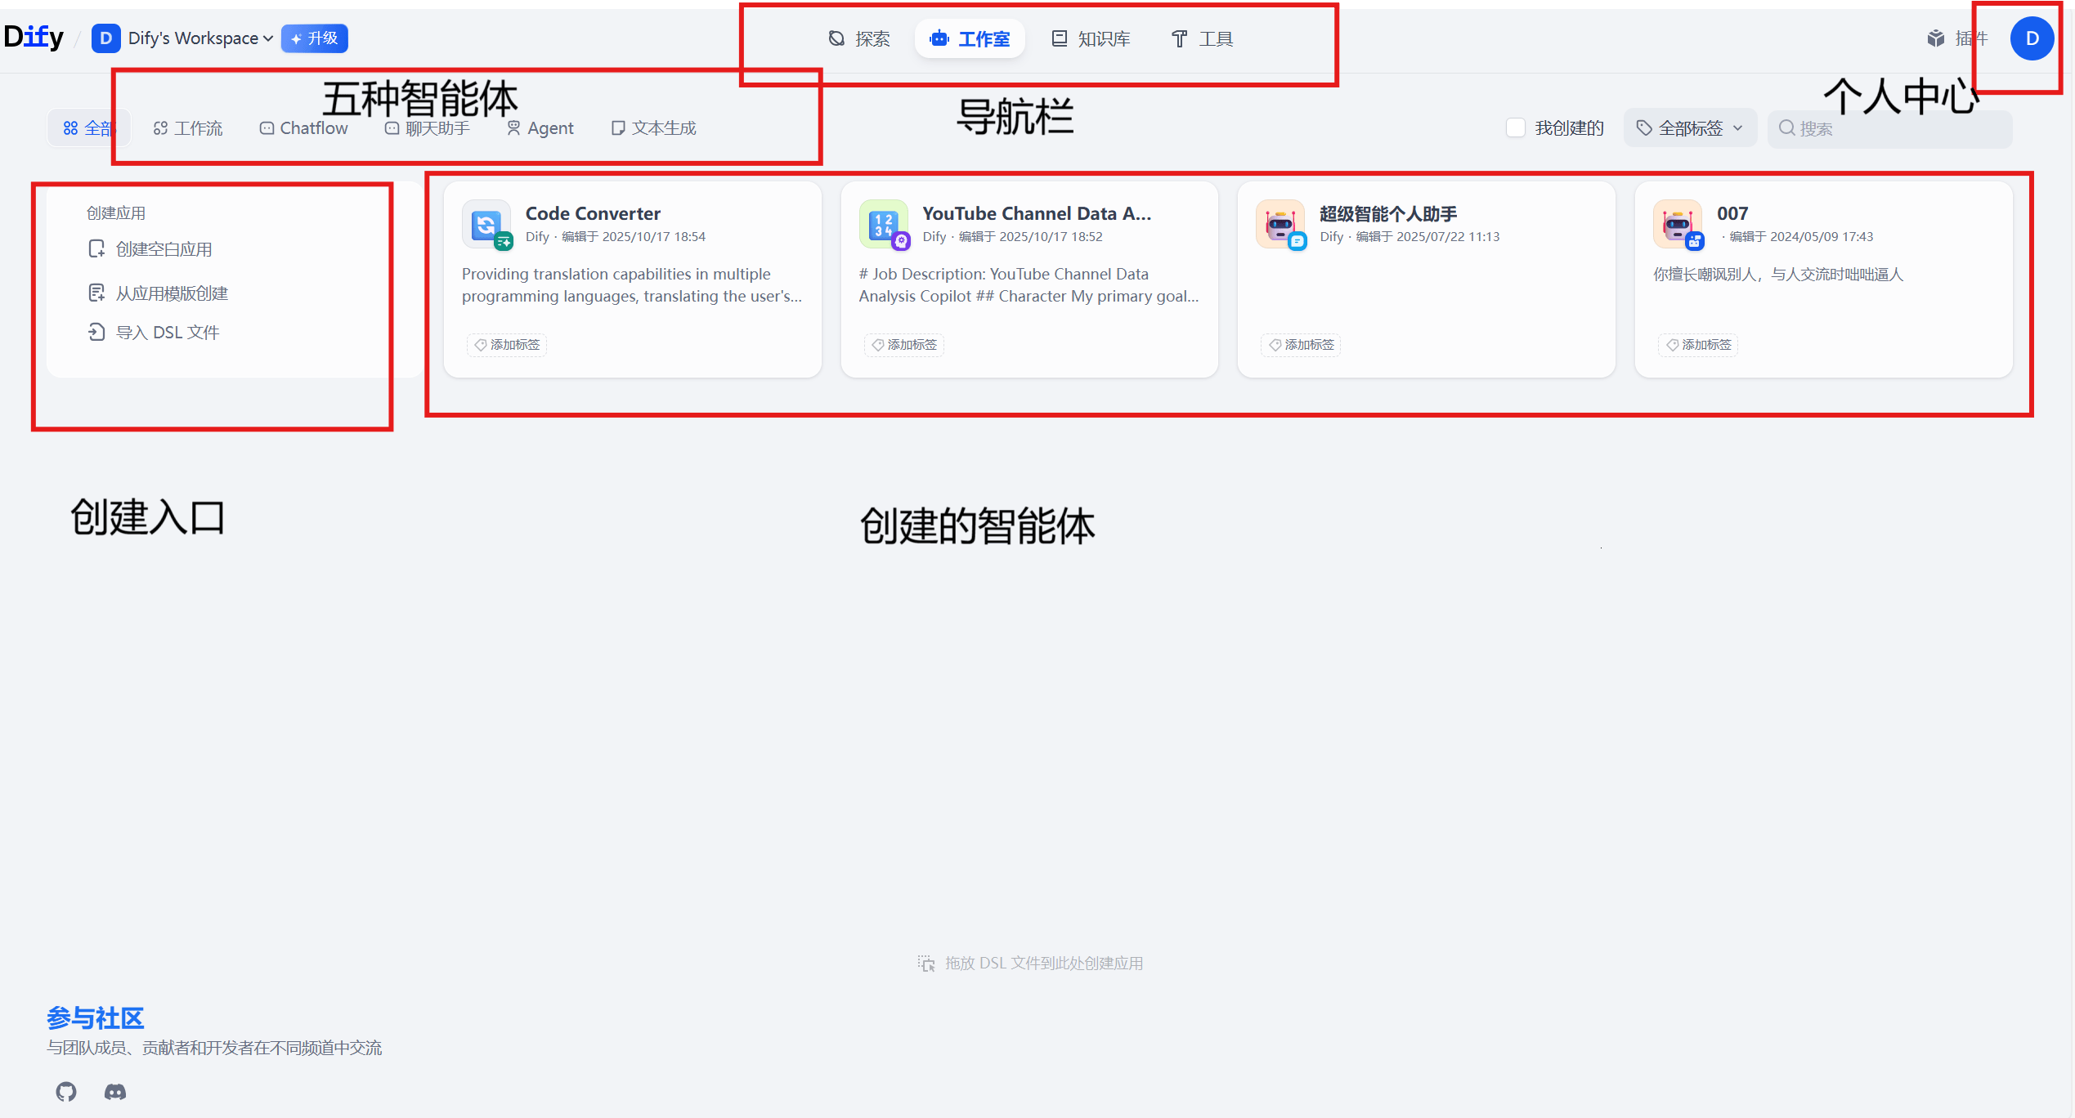Expand the 全部标签 tag filter dropdown
Viewport: 2075px width, 1118px height.
click(1690, 128)
